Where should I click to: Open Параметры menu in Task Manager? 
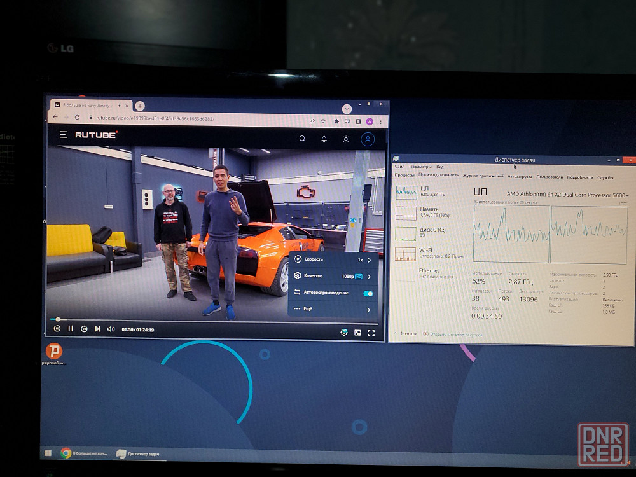click(x=420, y=166)
